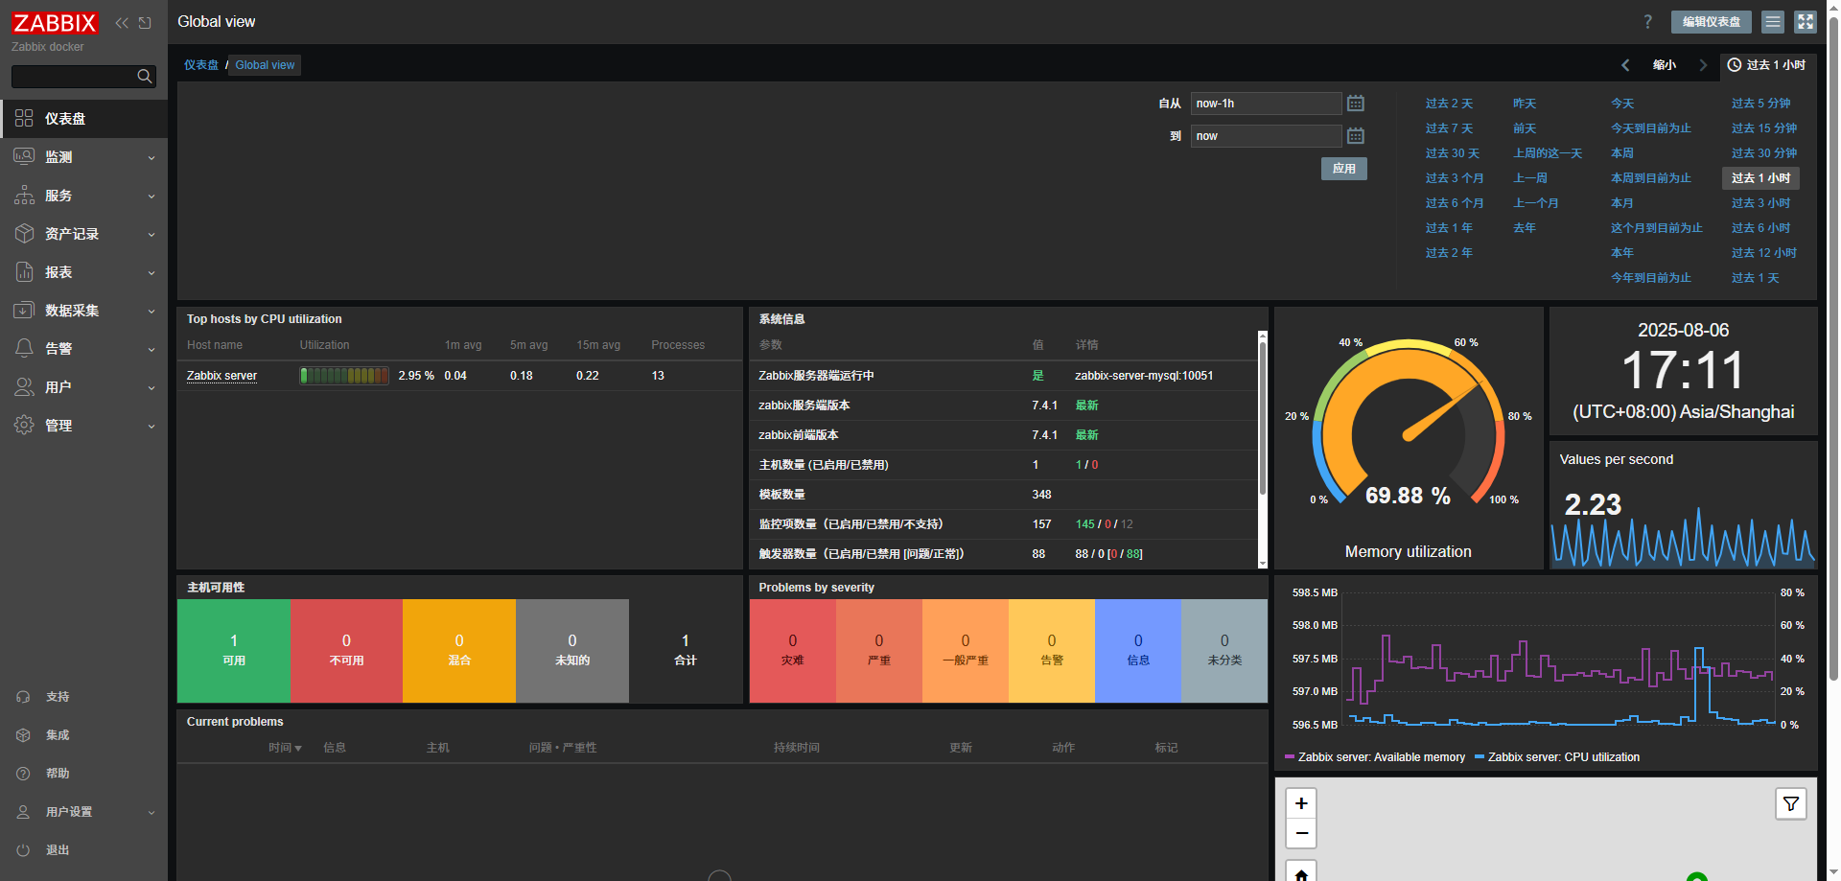
Task: Click the red 灾难 severity tile
Action: point(793,651)
